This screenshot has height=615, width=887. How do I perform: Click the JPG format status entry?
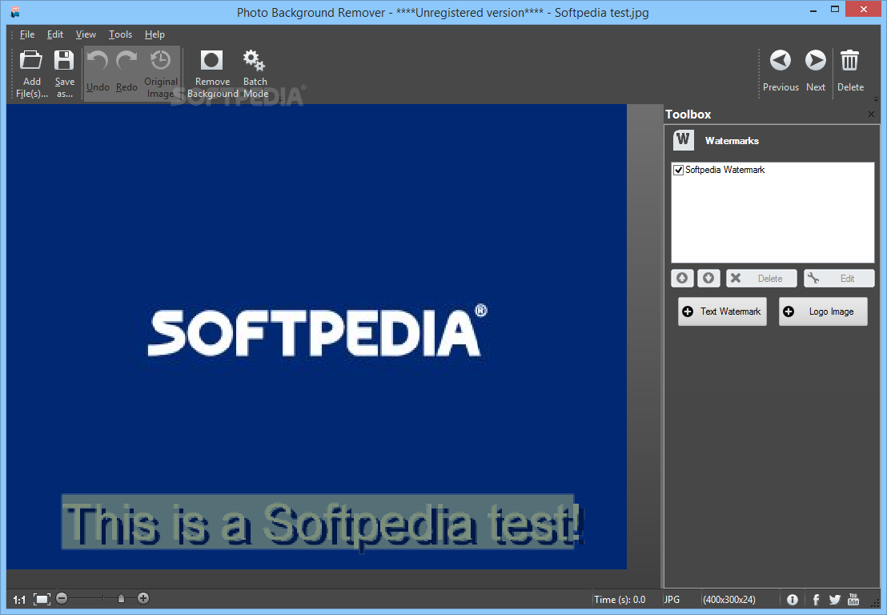672,599
